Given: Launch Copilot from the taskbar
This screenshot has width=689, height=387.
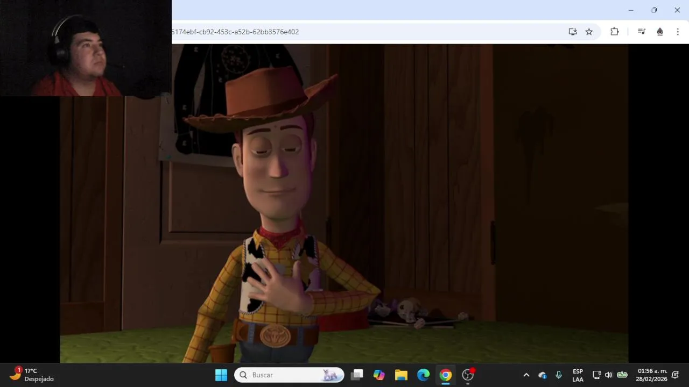Looking at the screenshot, I should point(379,375).
